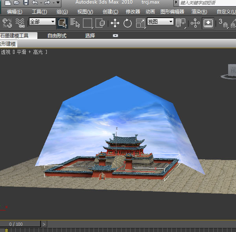Toggle the Keyboard Shortcut Override icon

(x=208, y=23)
